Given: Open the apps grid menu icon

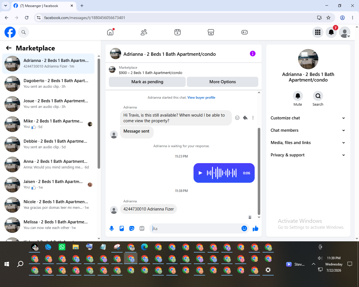Looking at the screenshot, I should tap(318, 32).
